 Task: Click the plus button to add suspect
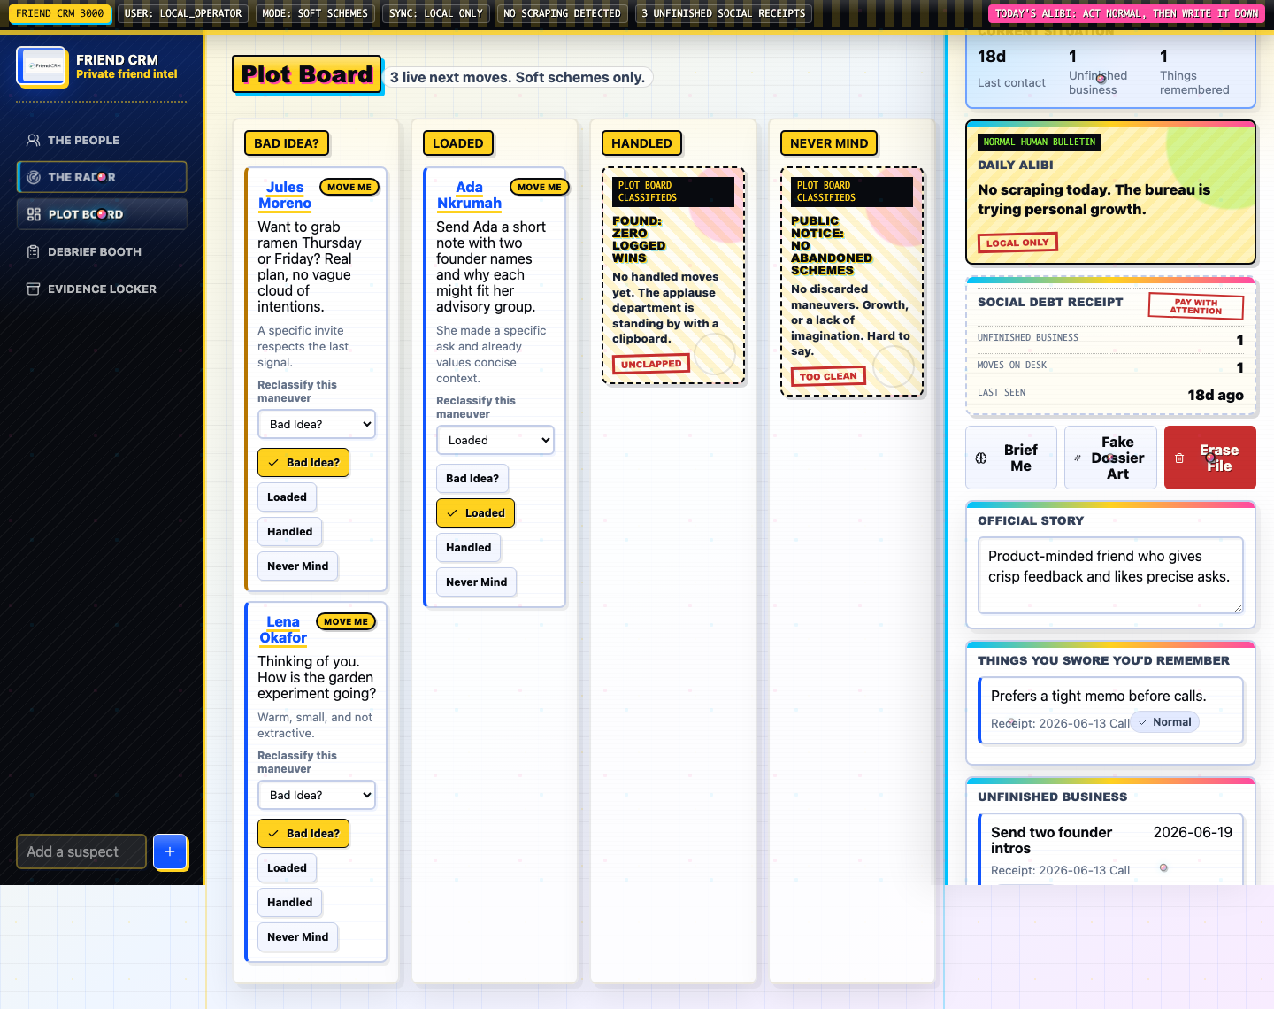point(170,851)
